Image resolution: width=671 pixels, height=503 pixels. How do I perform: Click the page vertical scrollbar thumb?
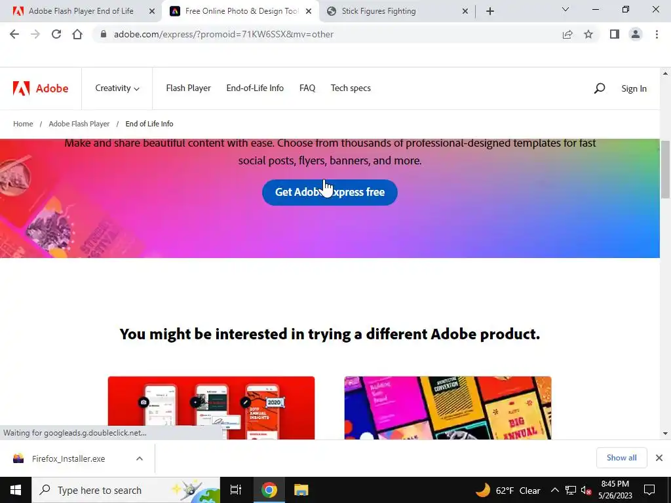tap(666, 169)
